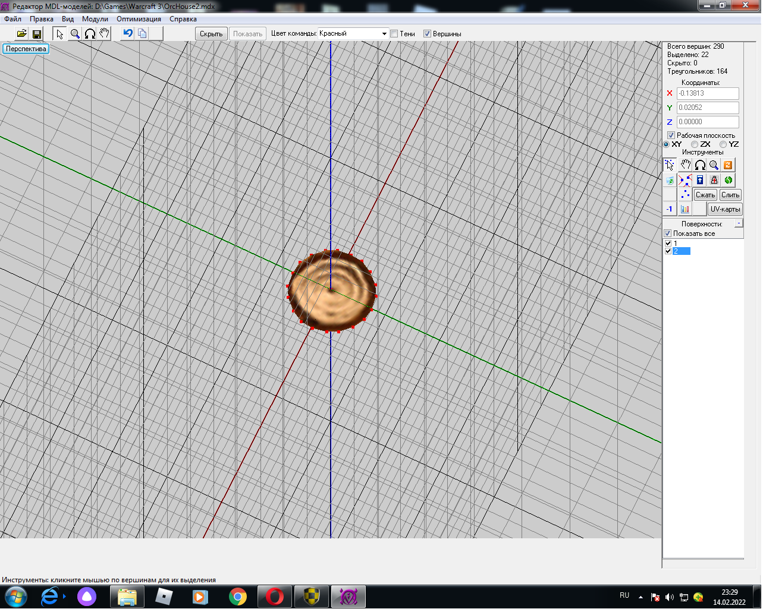763x609 pixels.
Task: Click the volume speaker tray icon
Action: tap(670, 597)
